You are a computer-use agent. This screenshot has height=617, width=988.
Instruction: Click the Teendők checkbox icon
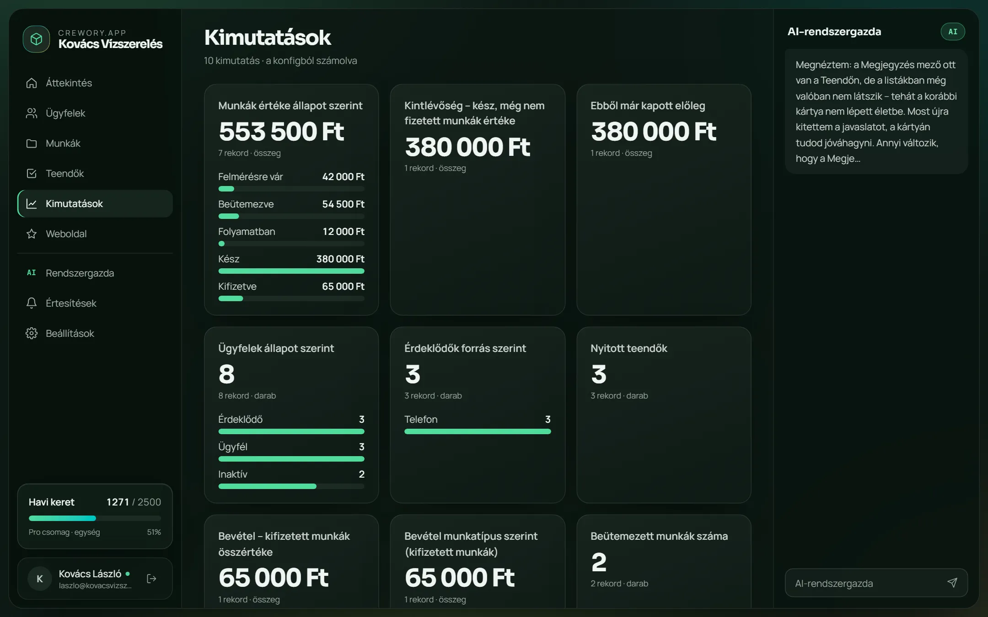(x=32, y=173)
